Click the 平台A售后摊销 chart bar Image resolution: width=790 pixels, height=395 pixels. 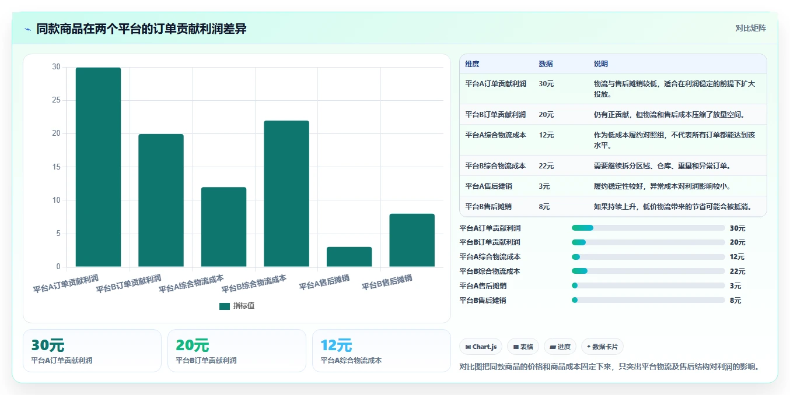349,257
